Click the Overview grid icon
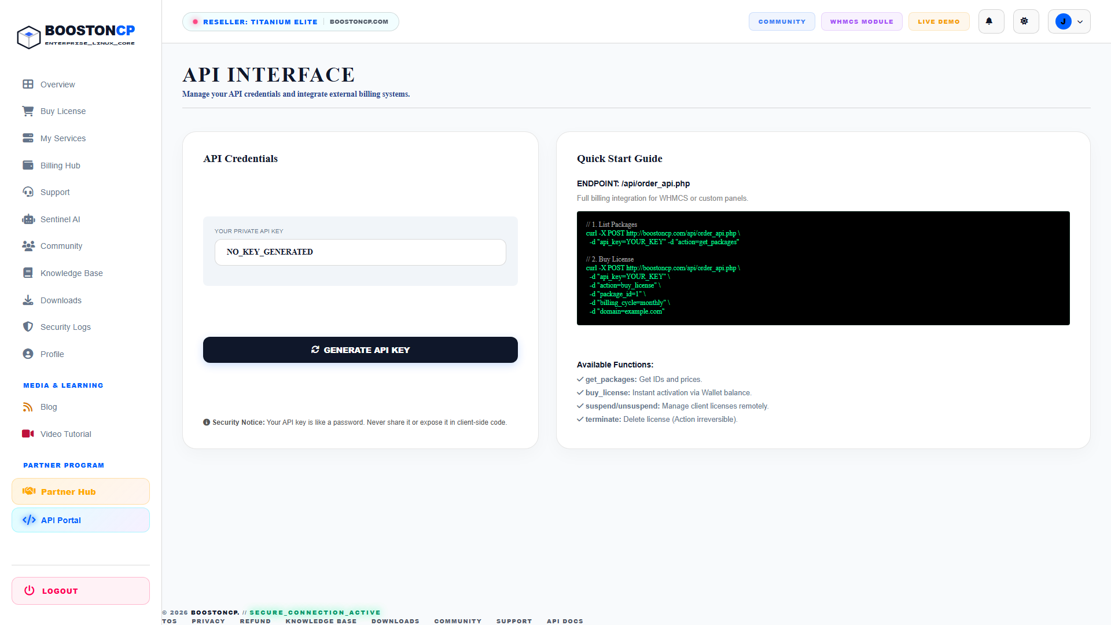 [x=28, y=84]
